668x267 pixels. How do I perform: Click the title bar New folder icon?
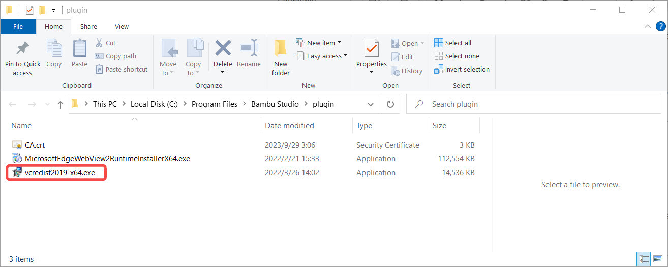(42, 10)
